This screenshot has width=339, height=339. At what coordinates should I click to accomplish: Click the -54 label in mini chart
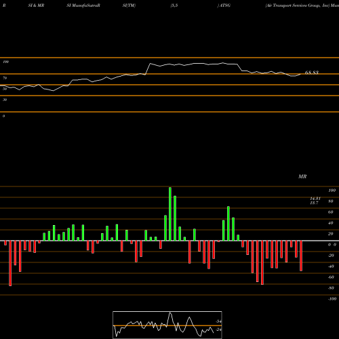point(218,321)
